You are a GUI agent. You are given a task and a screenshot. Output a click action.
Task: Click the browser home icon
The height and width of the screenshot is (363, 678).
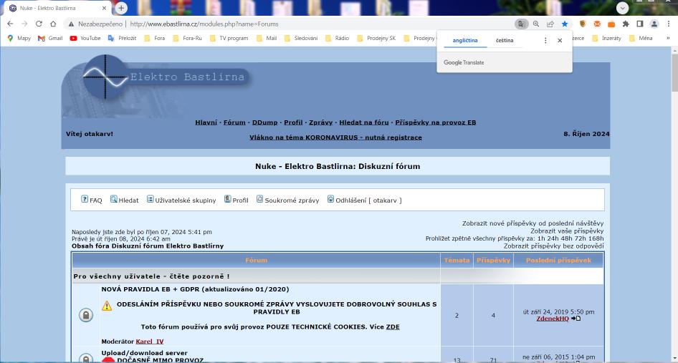click(53, 24)
